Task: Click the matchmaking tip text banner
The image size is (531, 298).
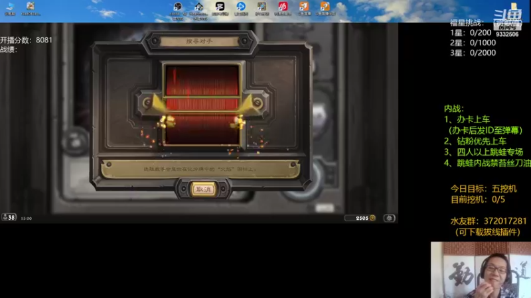Action: click(200, 169)
